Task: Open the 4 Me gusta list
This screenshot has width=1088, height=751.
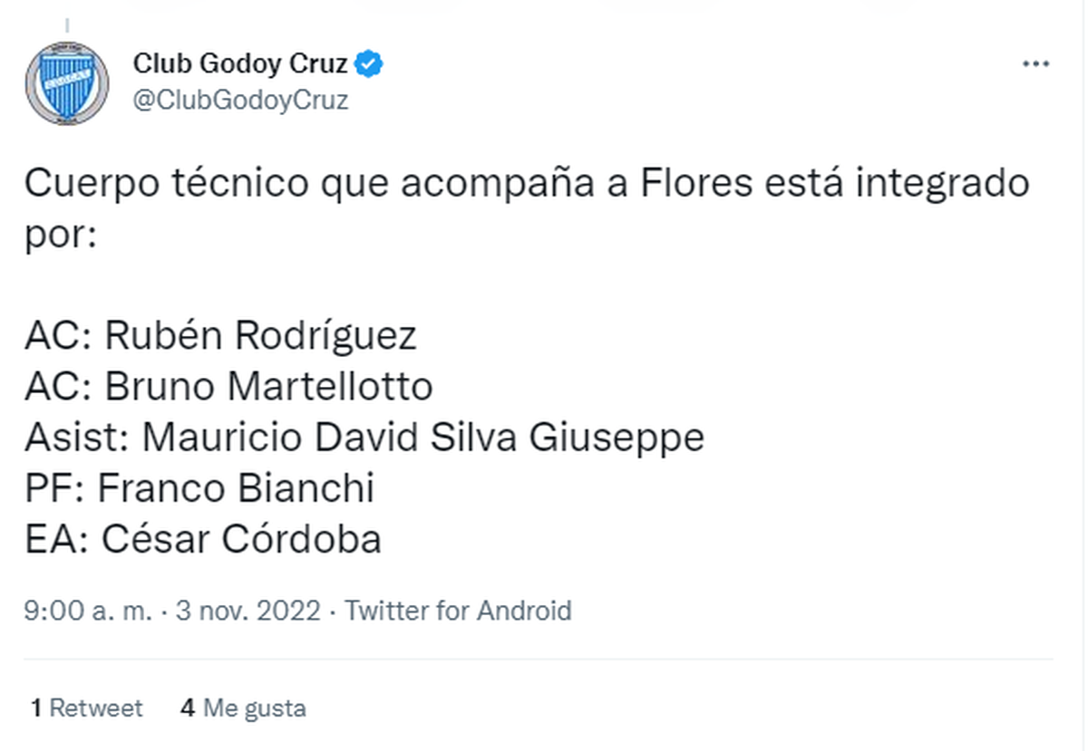Action: coord(243,708)
